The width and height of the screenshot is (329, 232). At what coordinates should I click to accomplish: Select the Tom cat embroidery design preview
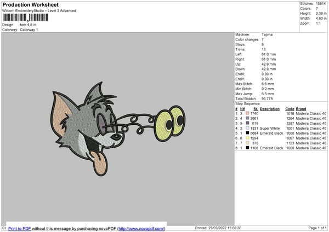coord(118,129)
